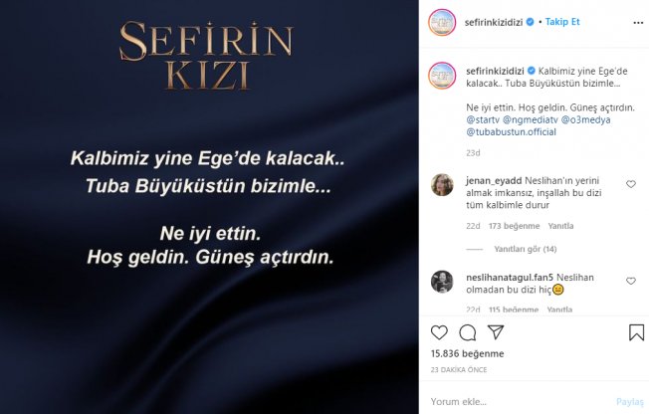Screen dimensions: 649x414
Task: Like neslihanatagul.fan5's comment heart
Action: coord(631,281)
